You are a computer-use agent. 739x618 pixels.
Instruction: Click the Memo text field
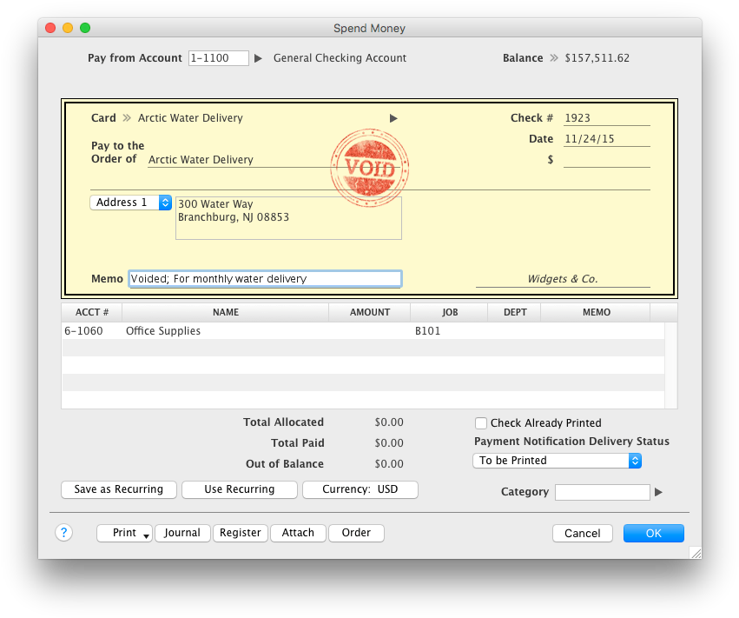[x=265, y=279]
